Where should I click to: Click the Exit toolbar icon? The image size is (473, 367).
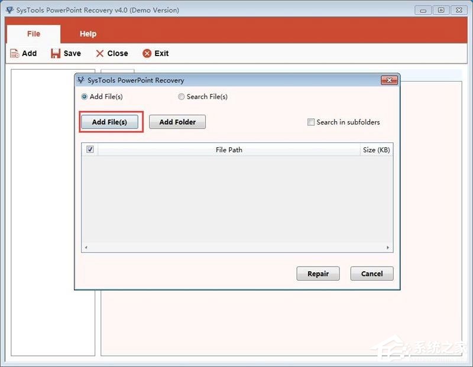[147, 53]
